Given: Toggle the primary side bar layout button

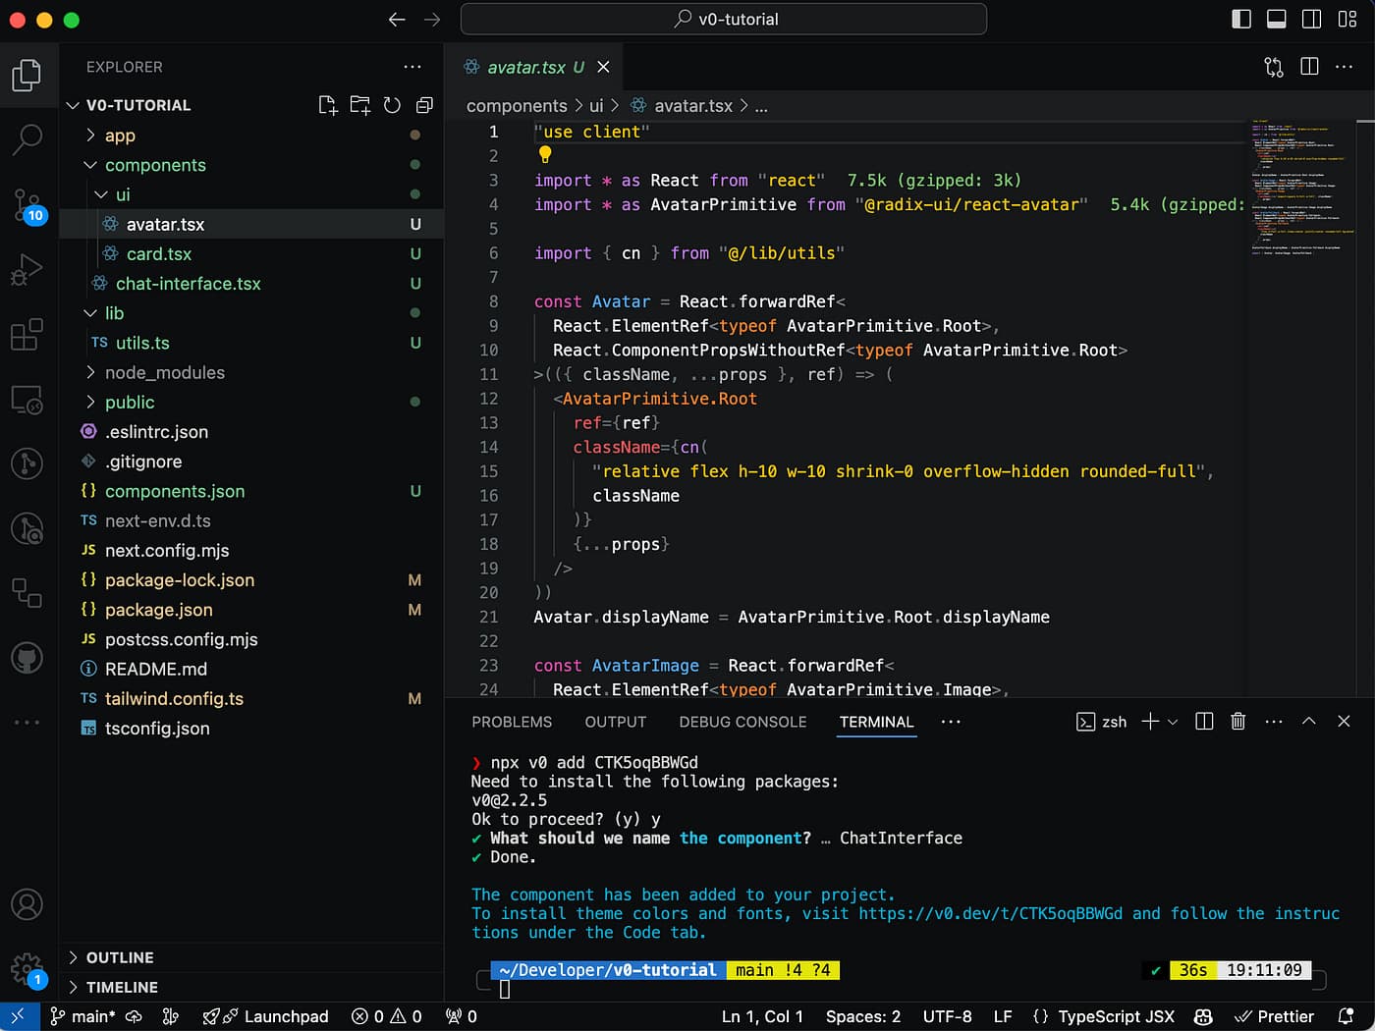Looking at the screenshot, I should [x=1241, y=19].
